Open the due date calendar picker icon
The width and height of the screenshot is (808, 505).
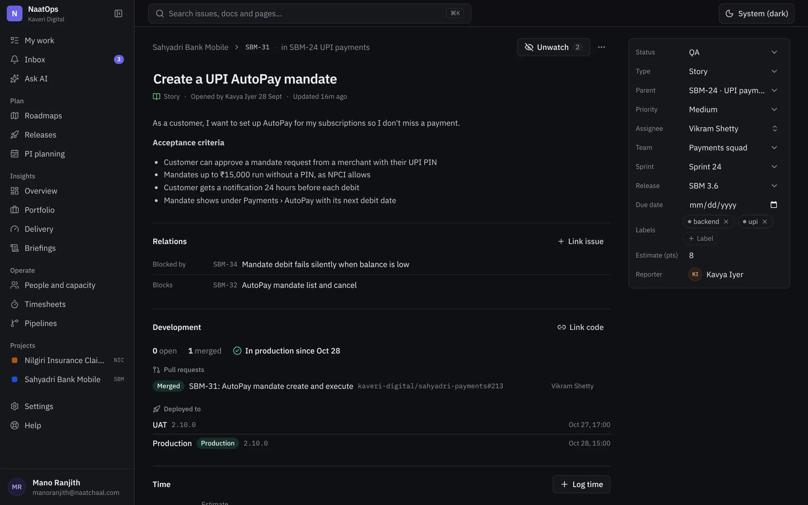[773, 205]
